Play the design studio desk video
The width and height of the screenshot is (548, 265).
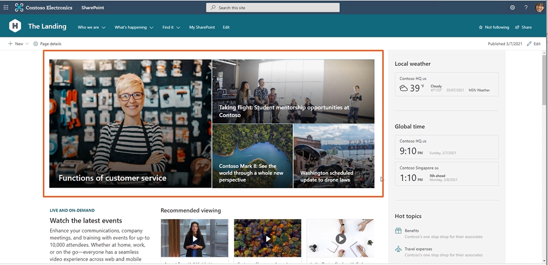[x=340, y=239]
